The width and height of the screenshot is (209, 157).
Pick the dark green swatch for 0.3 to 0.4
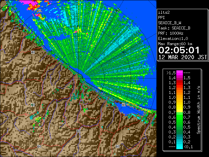click(x=180, y=132)
